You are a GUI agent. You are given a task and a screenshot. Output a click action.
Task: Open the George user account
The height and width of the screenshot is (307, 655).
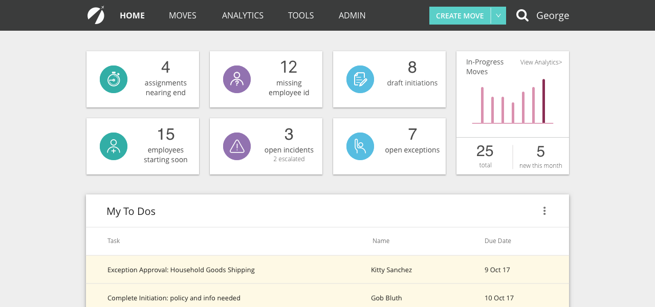553,16
